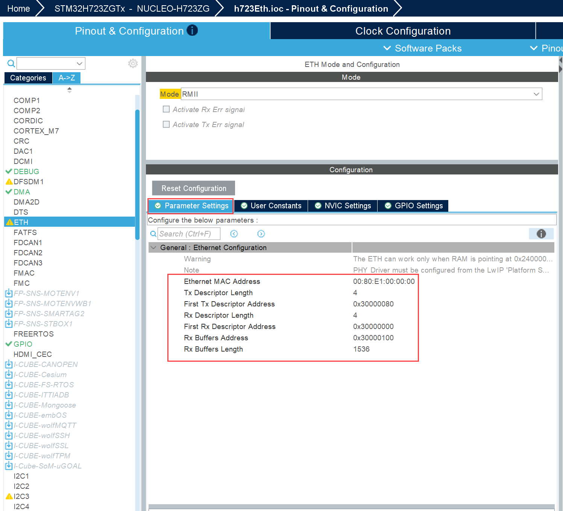This screenshot has height=511, width=563.
Task: Enable Activate Rx Err signal checkbox
Action: pos(166,109)
